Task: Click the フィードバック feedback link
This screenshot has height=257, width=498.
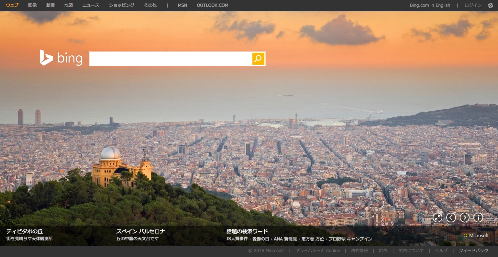Action: (x=473, y=251)
